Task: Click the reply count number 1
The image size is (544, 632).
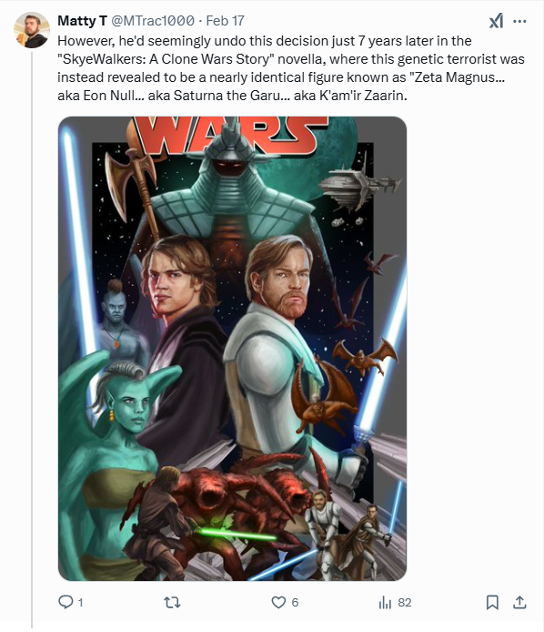Action: (x=81, y=603)
